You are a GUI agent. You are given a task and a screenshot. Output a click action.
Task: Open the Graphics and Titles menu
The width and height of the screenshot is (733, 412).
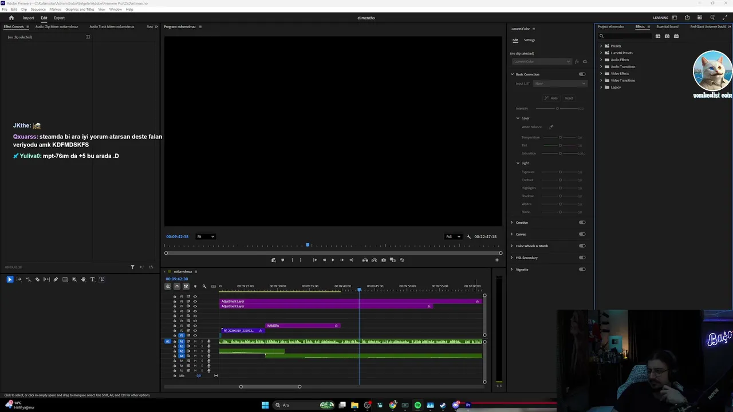80,9
